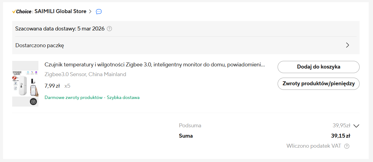This screenshot has height=162, width=373.
Task: Expand the Podsuma price breakdown arrow
Action: (x=357, y=126)
